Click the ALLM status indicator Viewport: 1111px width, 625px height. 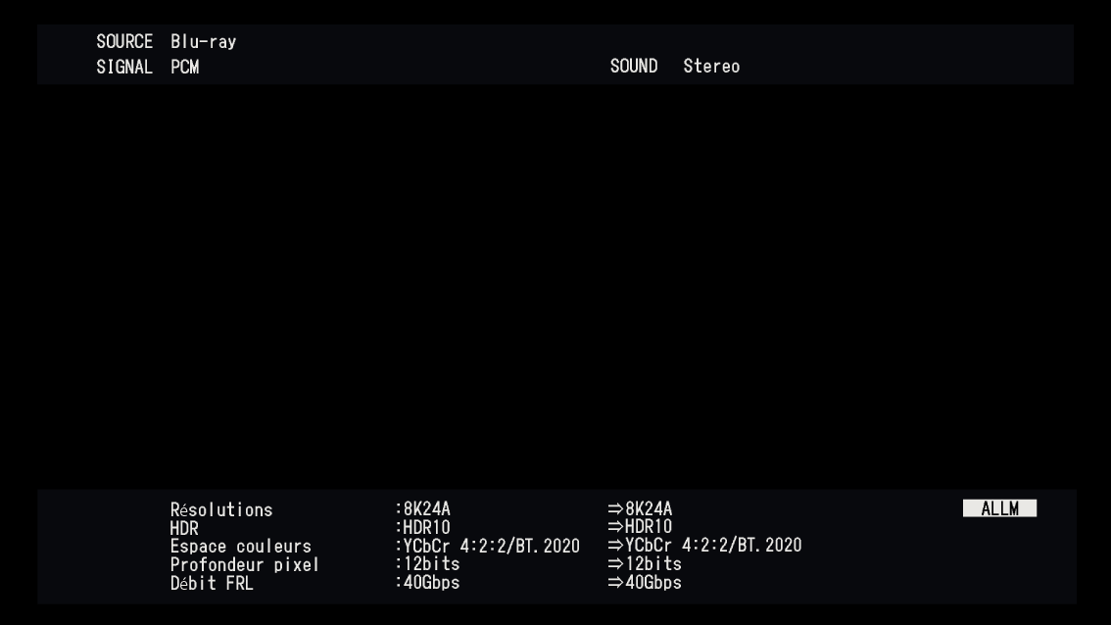998,507
